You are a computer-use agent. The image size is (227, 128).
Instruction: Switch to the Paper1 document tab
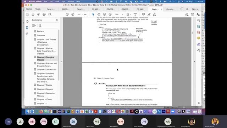click(x=51, y=9)
